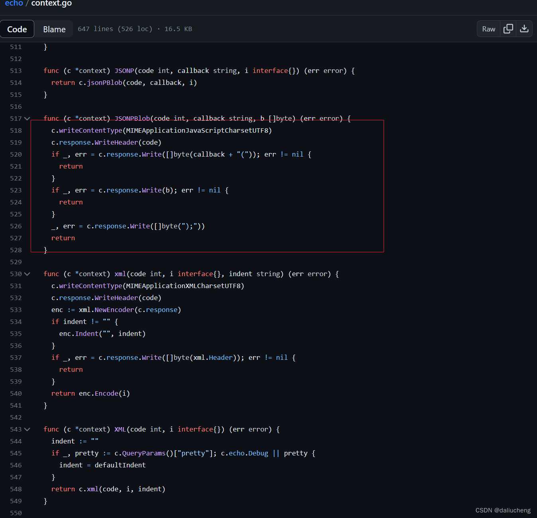Click the JSONP function name on line 513
This screenshot has height=518, width=537.
click(x=124, y=71)
